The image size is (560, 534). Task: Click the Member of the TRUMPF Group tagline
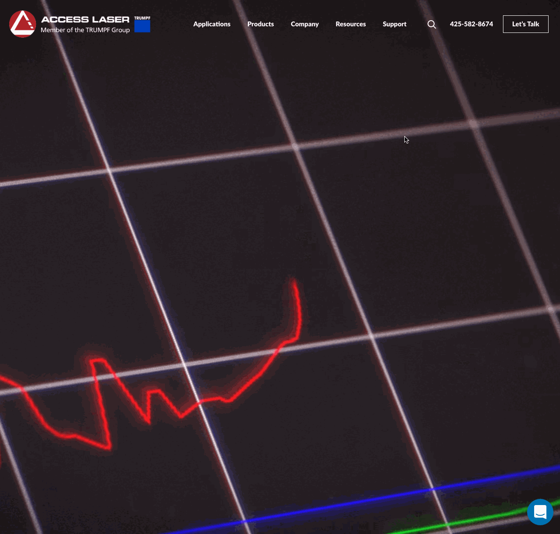[x=85, y=30]
